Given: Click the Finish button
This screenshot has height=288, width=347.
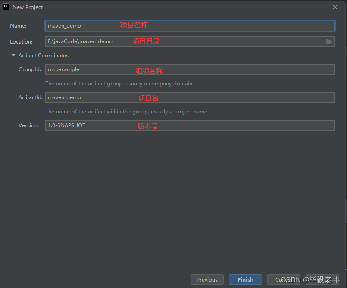Looking at the screenshot, I should 245,279.
